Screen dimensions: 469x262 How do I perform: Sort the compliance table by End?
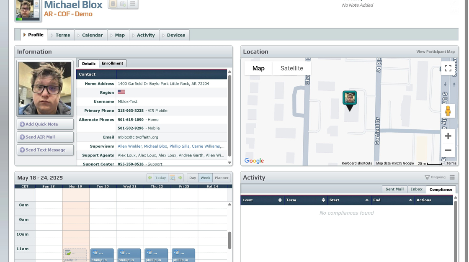393,200
